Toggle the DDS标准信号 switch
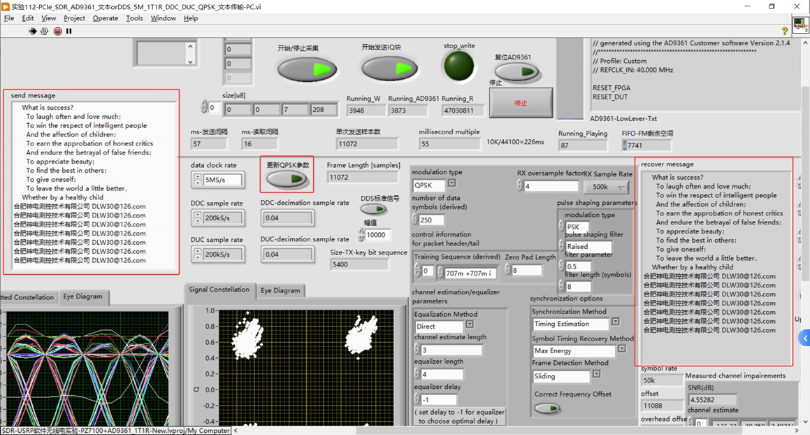The height and width of the screenshot is (435, 810). point(373,210)
